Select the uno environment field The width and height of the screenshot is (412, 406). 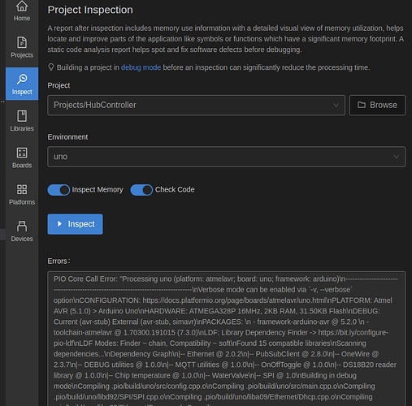[227, 157]
